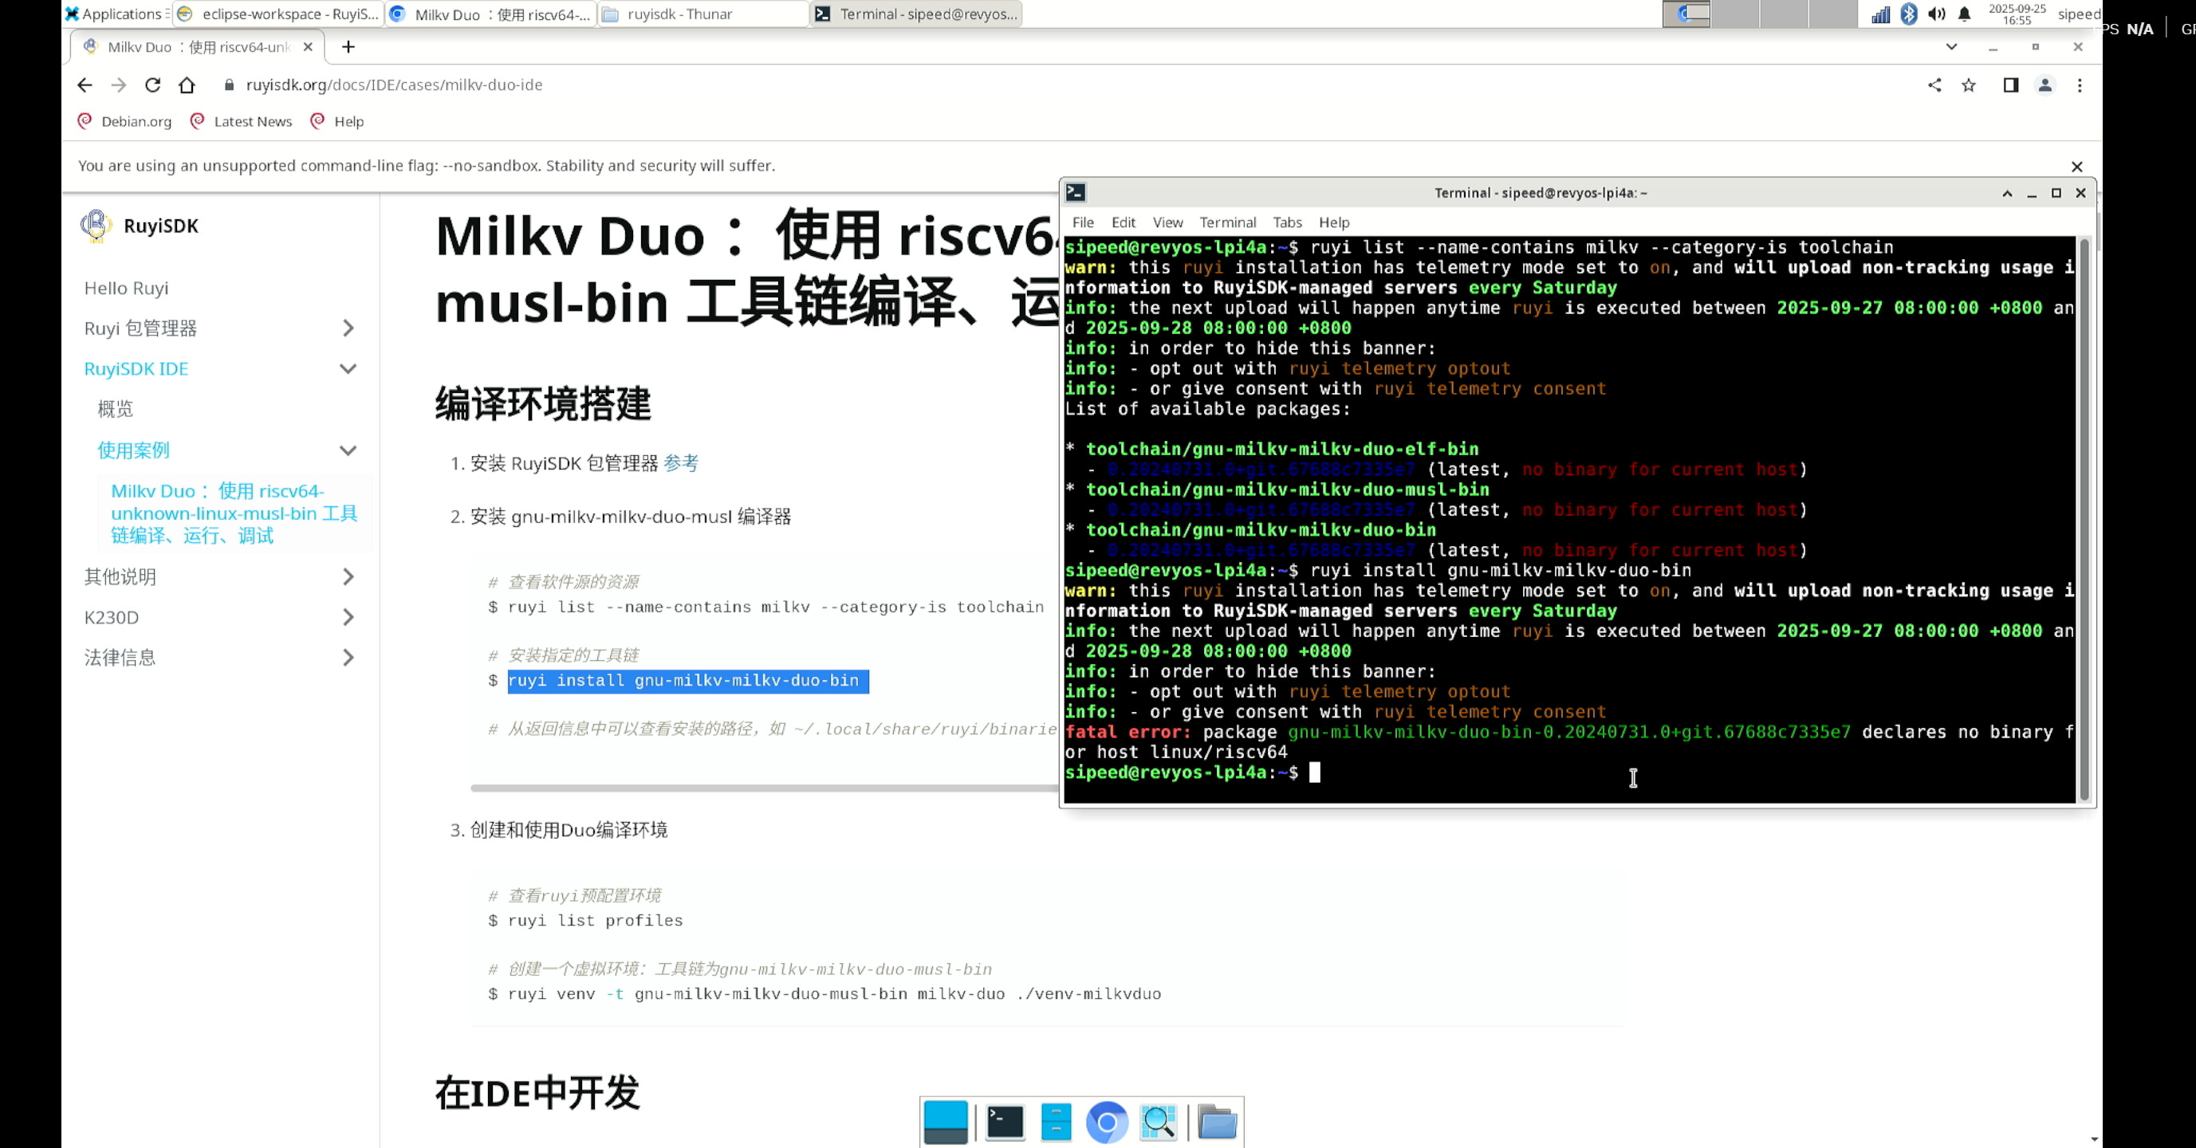The image size is (2196, 1148).
Task: Collapse the 使用案例 subsection
Action: click(x=348, y=450)
